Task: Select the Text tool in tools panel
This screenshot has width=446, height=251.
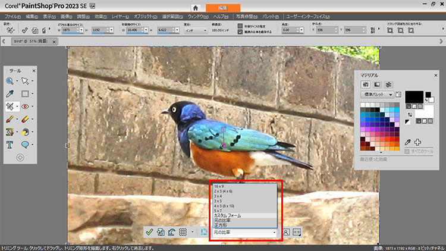Action: click(10, 145)
